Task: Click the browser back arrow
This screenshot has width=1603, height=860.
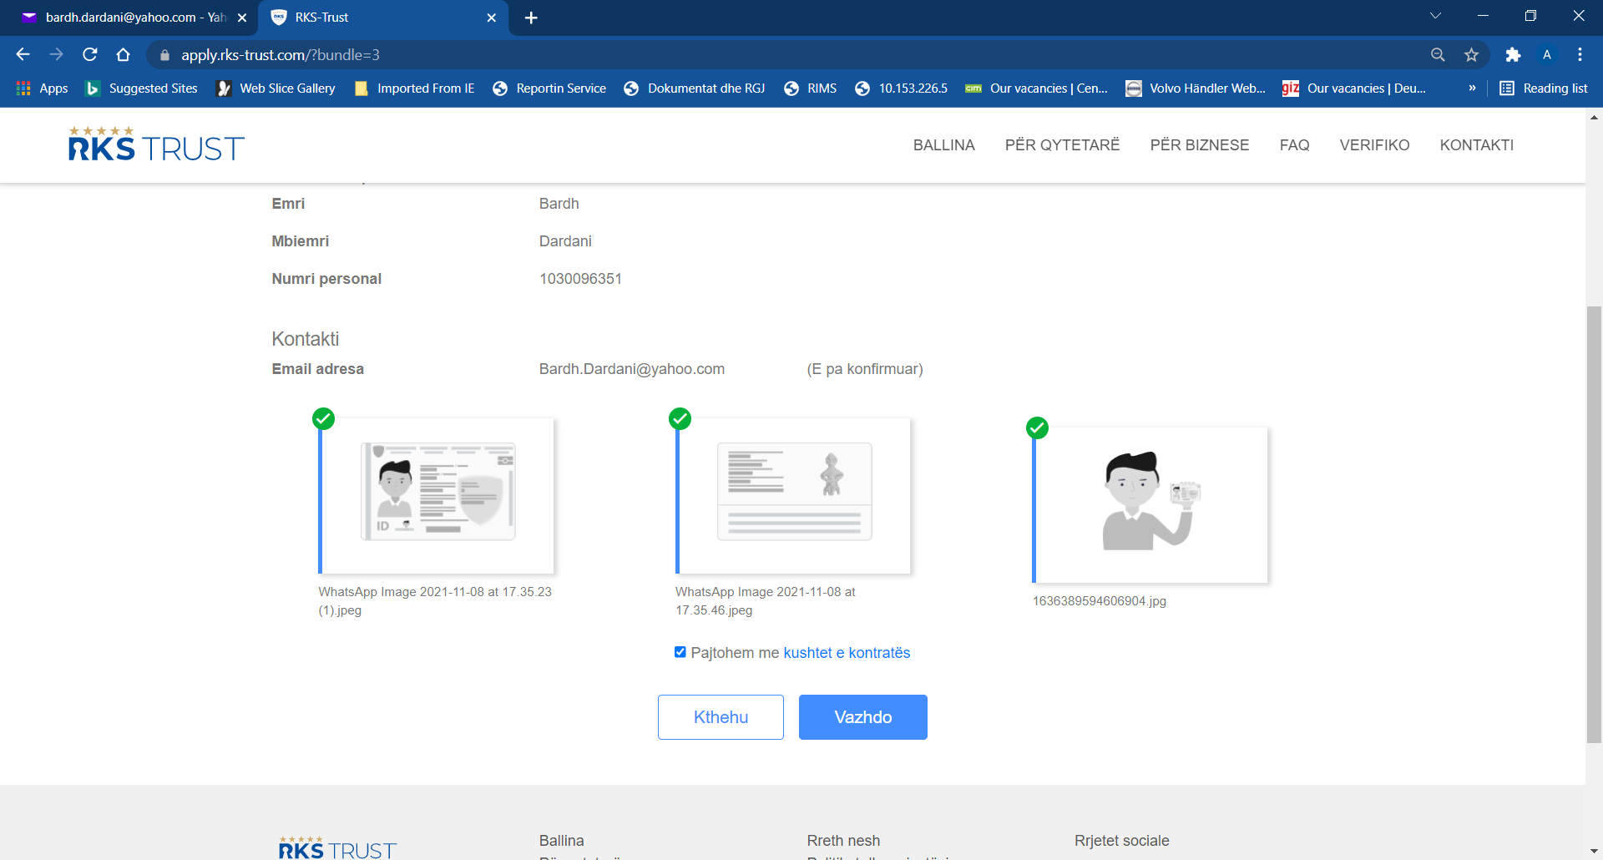Action: [23, 54]
